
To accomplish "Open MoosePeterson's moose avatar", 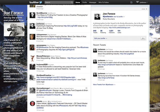I will pos(33,58).
